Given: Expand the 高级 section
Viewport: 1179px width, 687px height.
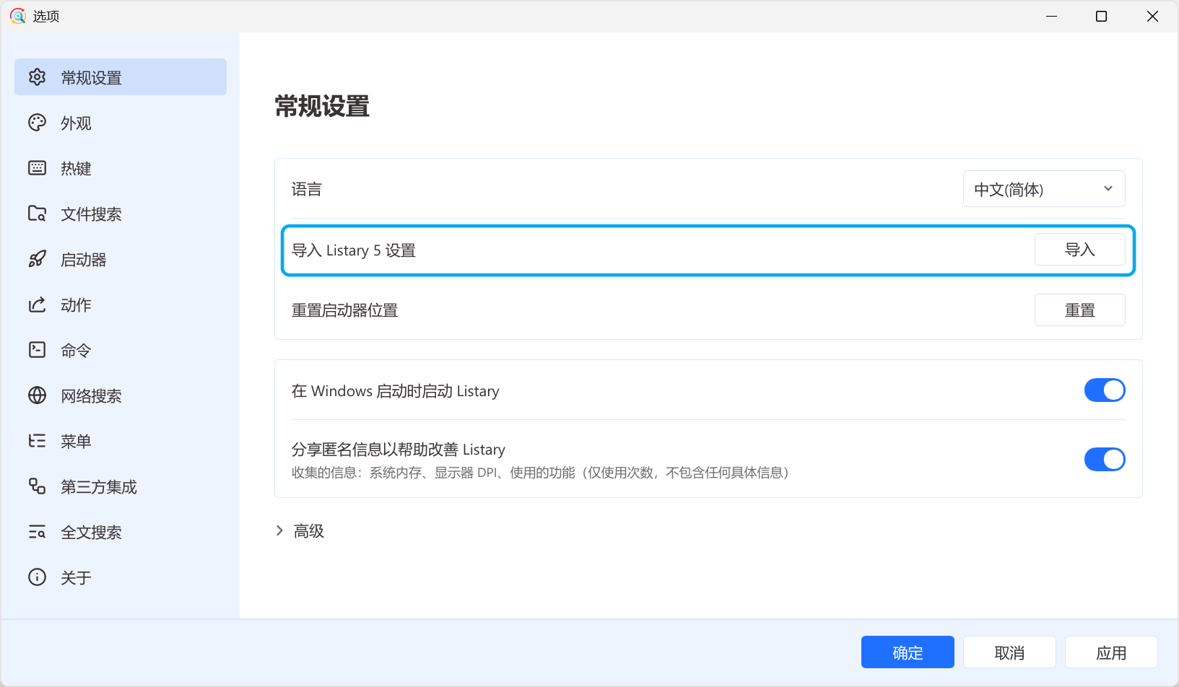Looking at the screenshot, I should (300, 531).
